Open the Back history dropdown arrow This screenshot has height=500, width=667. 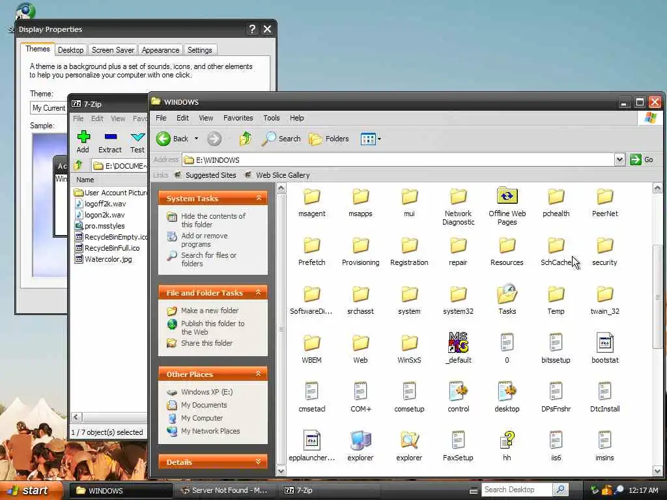(196, 139)
